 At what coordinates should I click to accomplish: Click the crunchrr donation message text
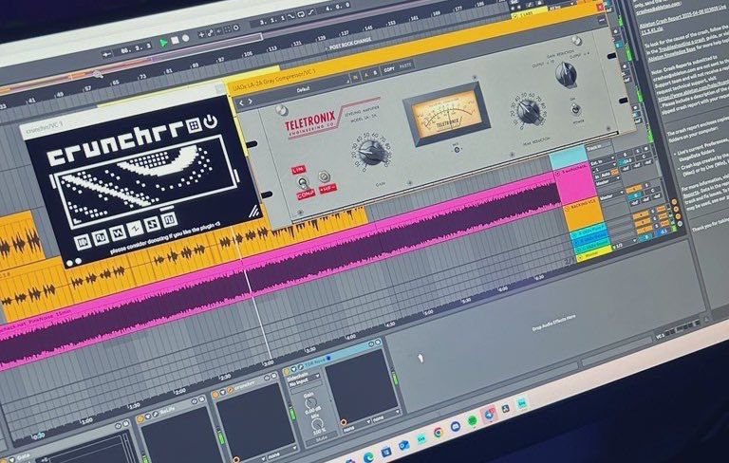click(x=165, y=237)
